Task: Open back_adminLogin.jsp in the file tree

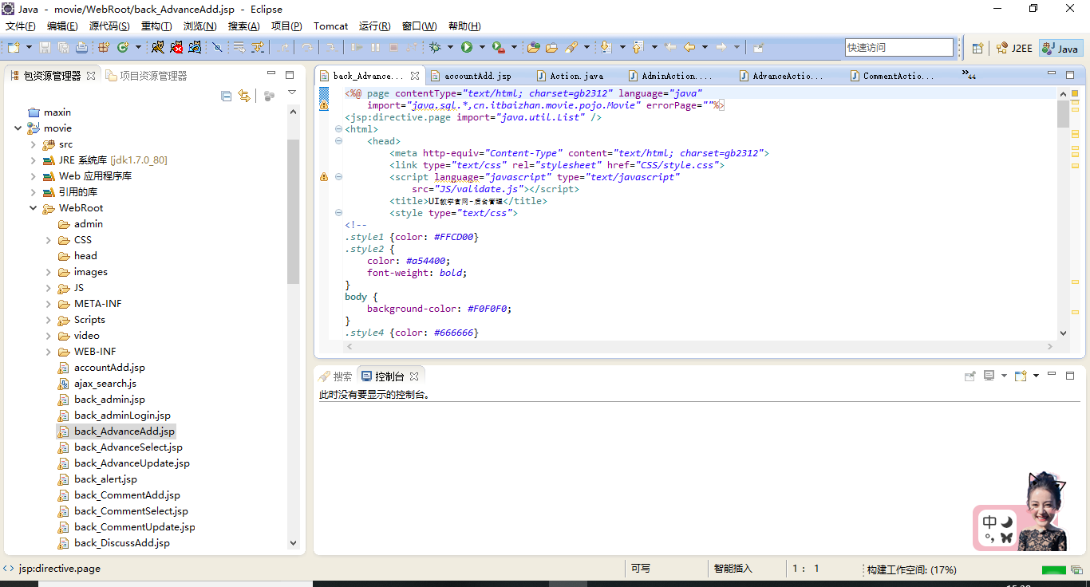Action: click(x=122, y=416)
